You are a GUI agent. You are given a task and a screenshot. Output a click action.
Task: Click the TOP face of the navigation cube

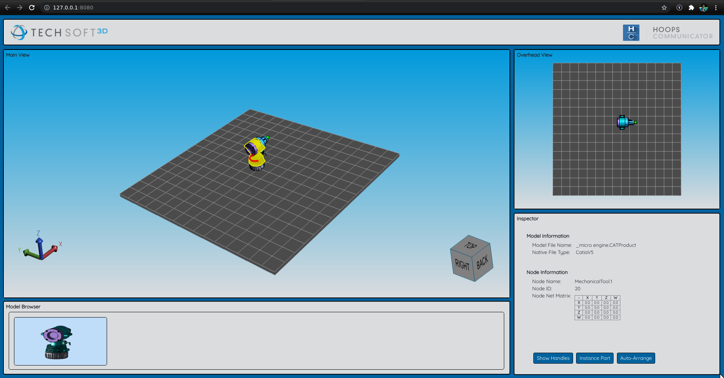coord(470,246)
